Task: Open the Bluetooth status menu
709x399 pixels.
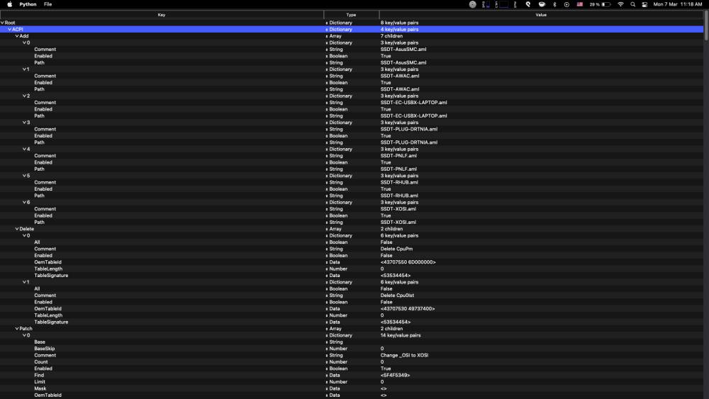Action: pos(555,4)
